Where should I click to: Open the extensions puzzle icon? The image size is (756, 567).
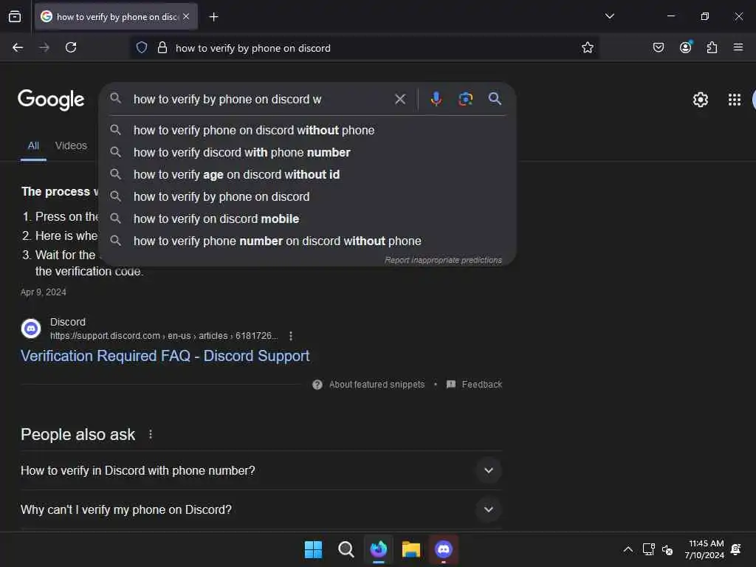pos(712,47)
